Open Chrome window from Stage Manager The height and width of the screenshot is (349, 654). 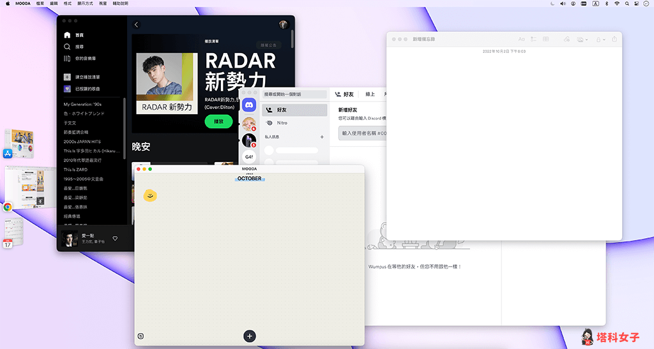[x=29, y=188]
